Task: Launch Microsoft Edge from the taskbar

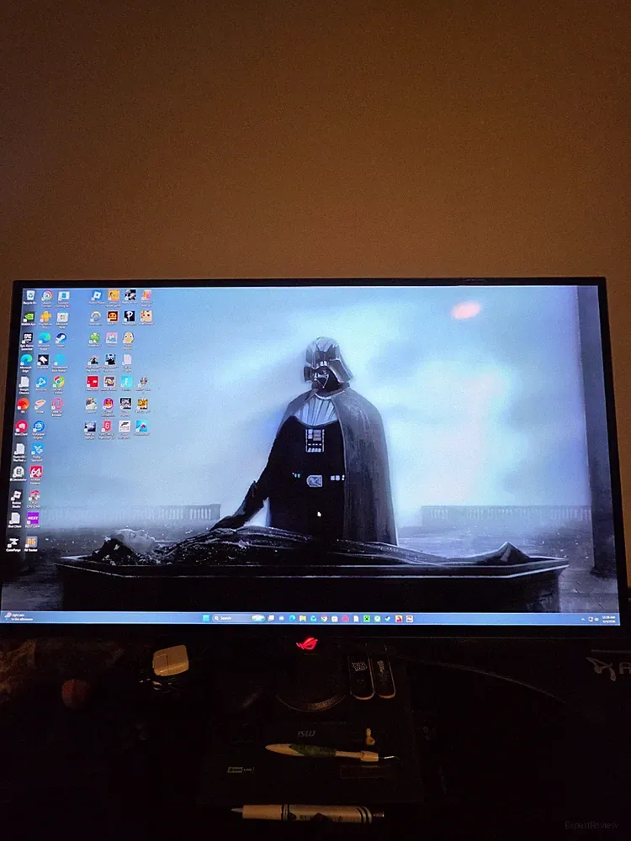Action: [292, 618]
